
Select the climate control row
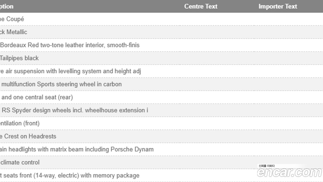(x=20, y=162)
